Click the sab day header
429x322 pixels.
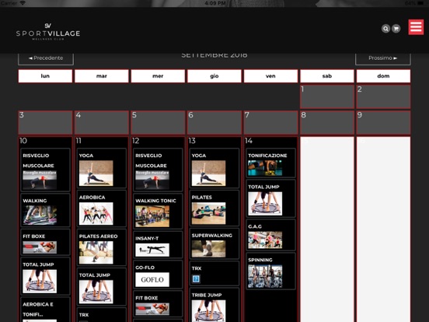(x=327, y=76)
